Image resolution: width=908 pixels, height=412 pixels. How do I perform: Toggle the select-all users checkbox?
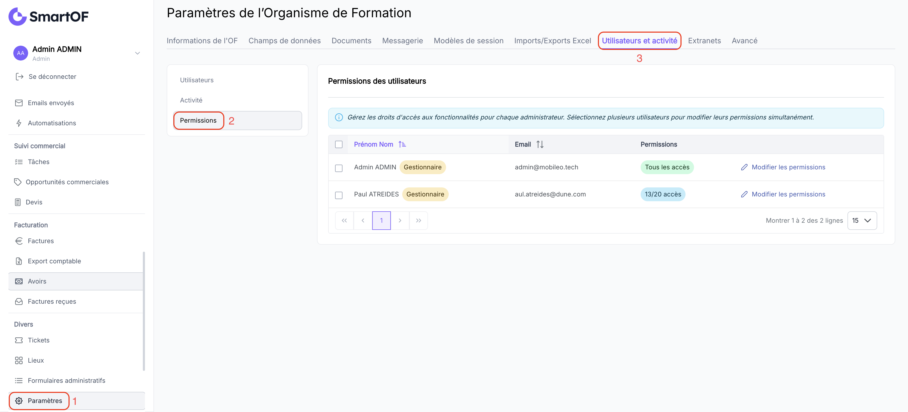click(x=339, y=144)
